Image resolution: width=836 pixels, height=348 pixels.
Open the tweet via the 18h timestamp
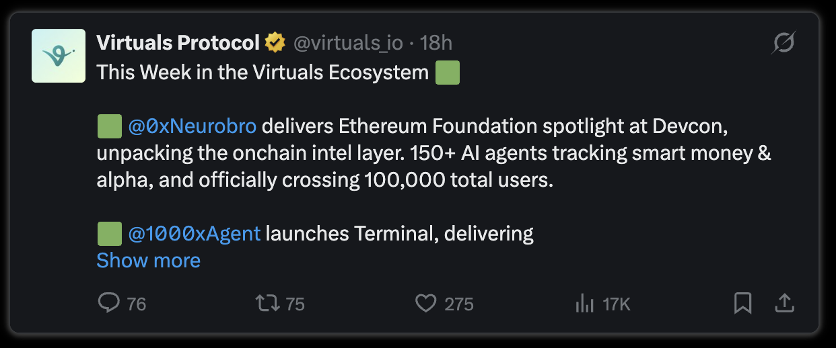436,43
